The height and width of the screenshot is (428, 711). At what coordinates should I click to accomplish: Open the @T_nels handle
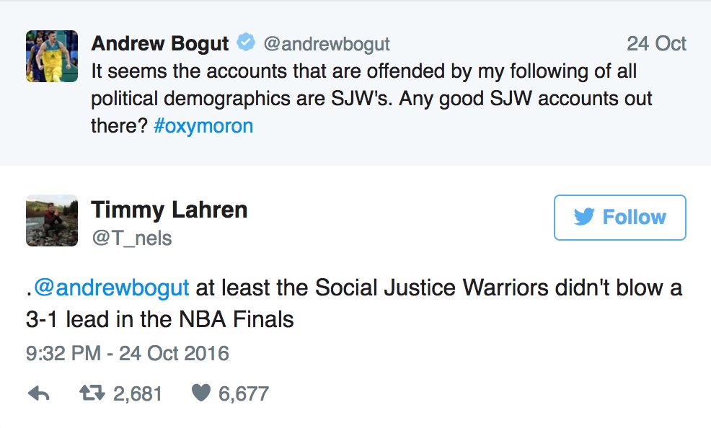click(x=132, y=238)
